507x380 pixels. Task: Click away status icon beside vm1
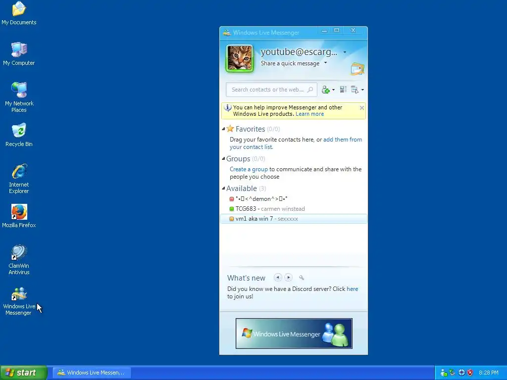click(x=232, y=219)
